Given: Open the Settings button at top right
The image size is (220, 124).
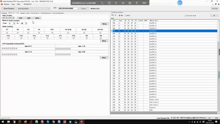Looking at the screenshot, I should 214,9.
